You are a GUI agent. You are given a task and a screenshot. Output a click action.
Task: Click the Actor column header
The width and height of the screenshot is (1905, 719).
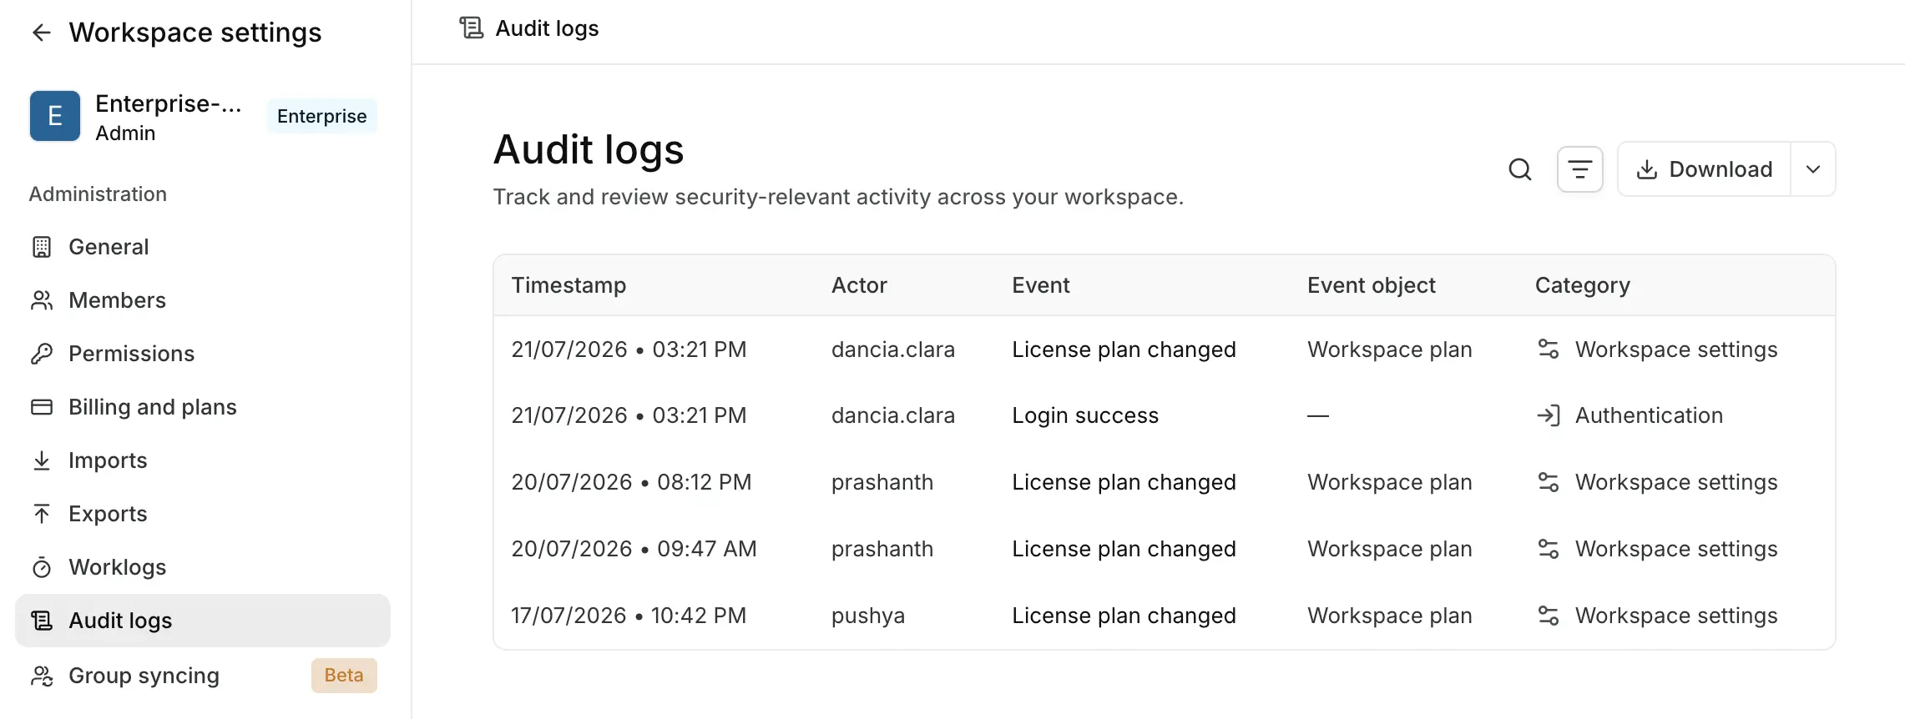859,285
